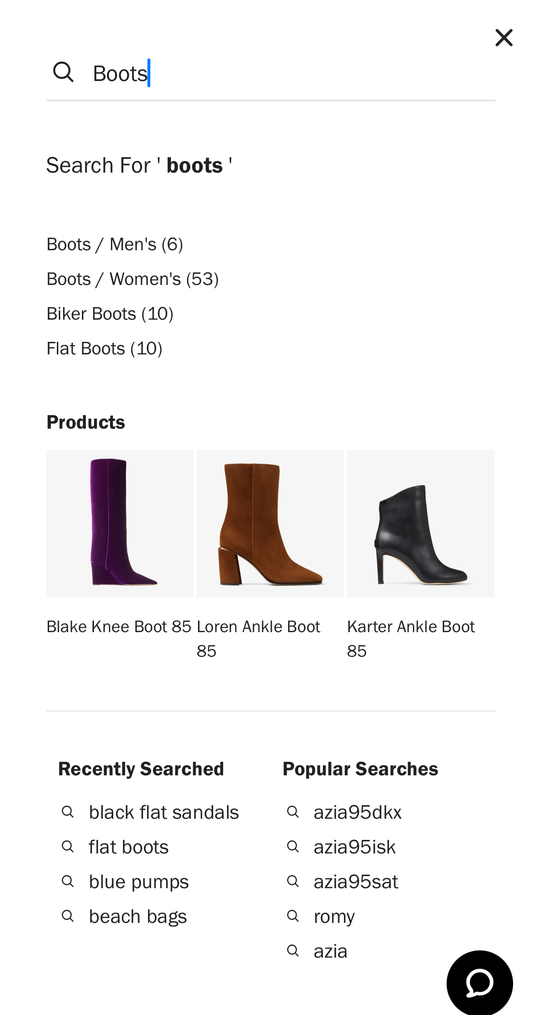Screen dimensions: 542x1015
Task: Select the Flat Boots category
Action: tap(105, 348)
